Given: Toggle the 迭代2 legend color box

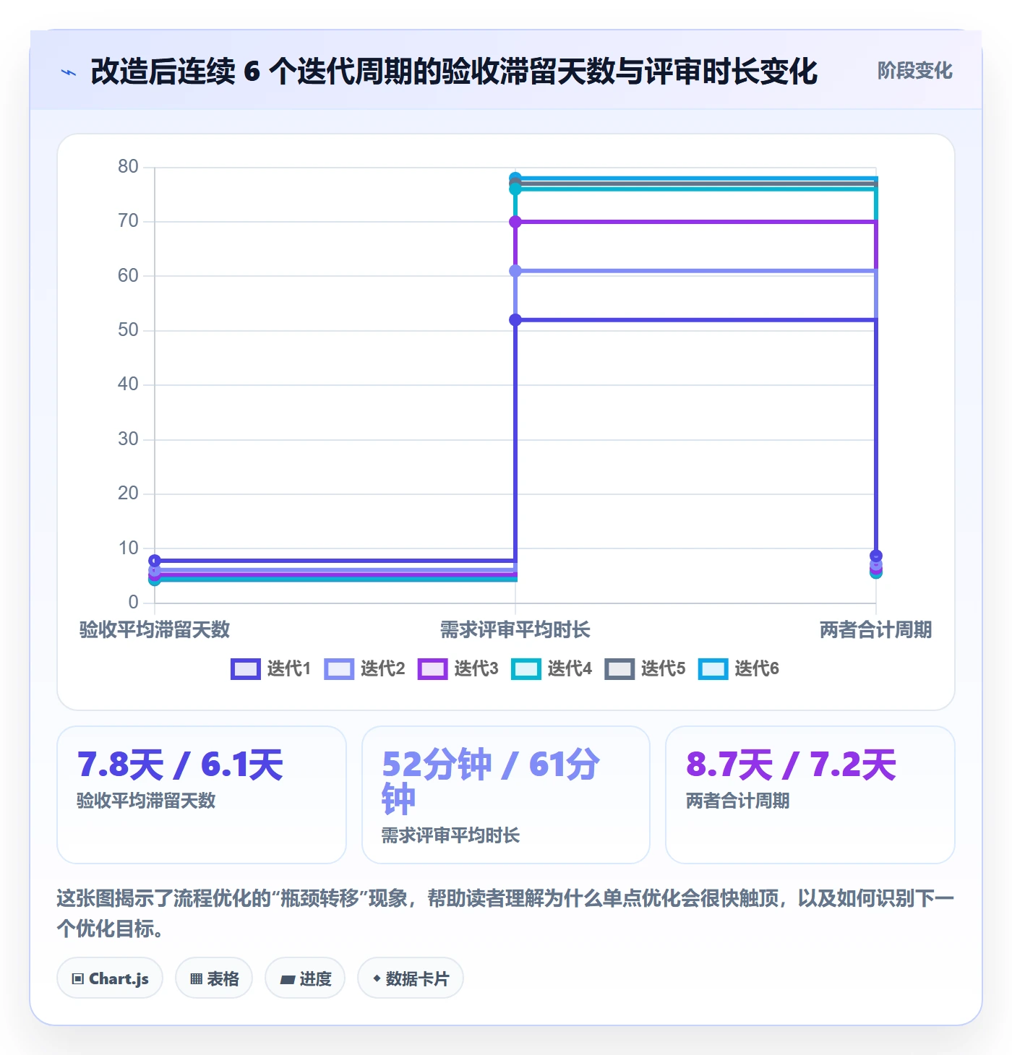Looking at the screenshot, I should [x=339, y=669].
